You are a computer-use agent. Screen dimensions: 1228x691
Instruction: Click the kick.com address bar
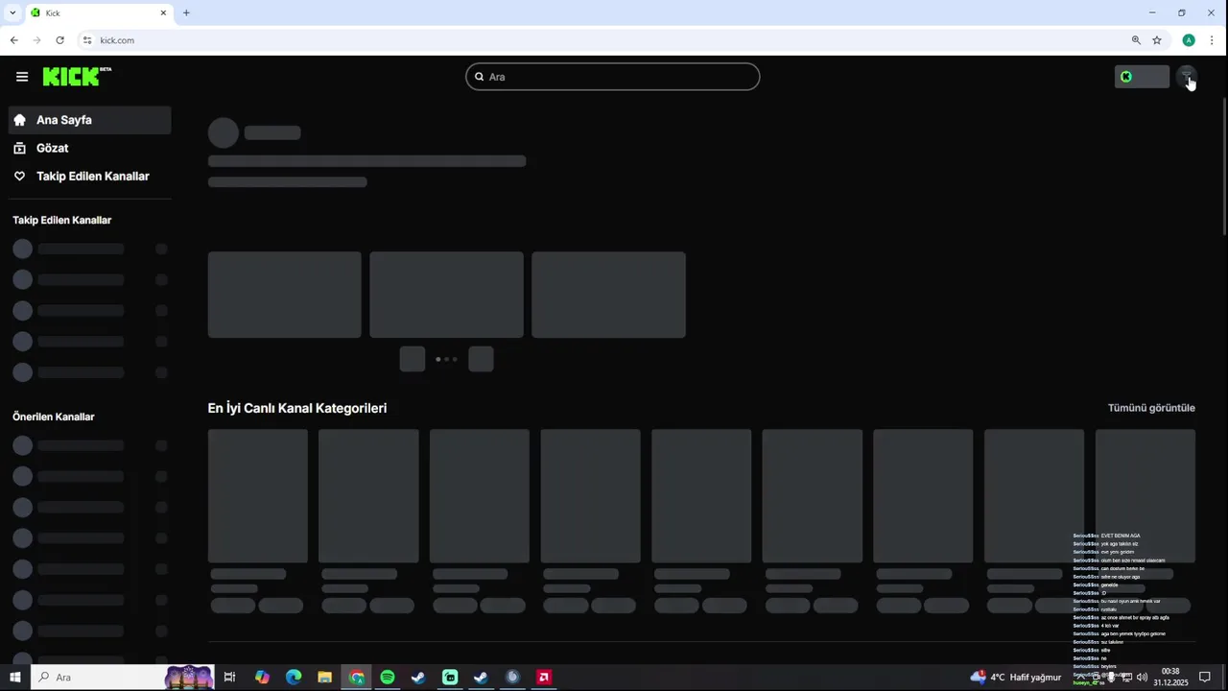[604, 40]
